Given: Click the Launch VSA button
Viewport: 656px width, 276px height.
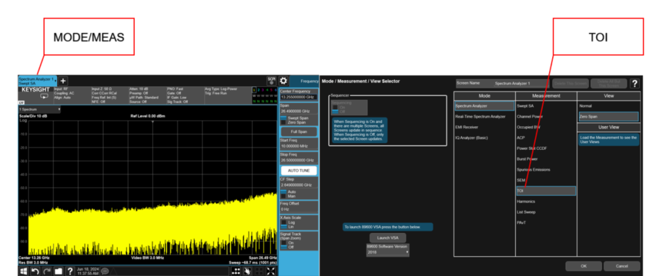Looking at the screenshot, I should click(x=388, y=238).
